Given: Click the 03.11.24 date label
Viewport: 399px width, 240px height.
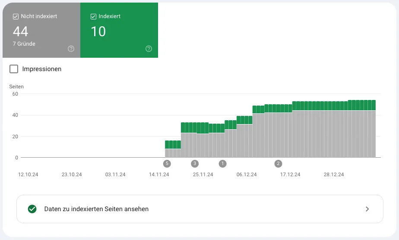Looking at the screenshot, I should 115,175.
